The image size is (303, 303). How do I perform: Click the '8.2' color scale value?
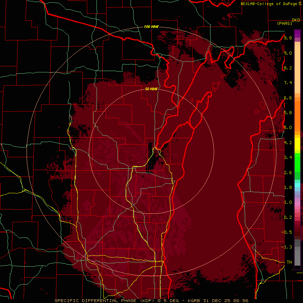[x=288, y=68]
